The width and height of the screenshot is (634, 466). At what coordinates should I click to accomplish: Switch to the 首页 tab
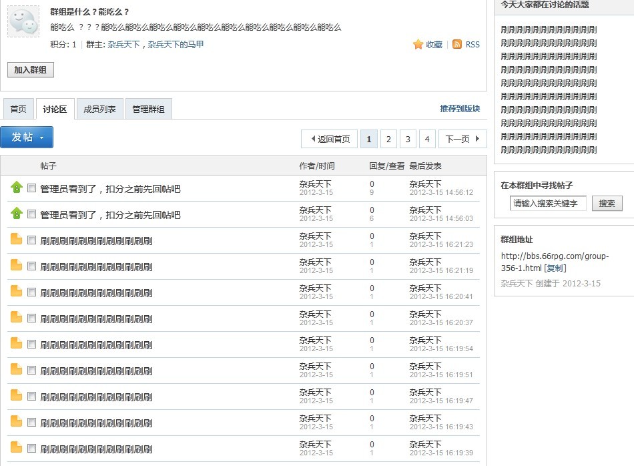[x=18, y=109]
